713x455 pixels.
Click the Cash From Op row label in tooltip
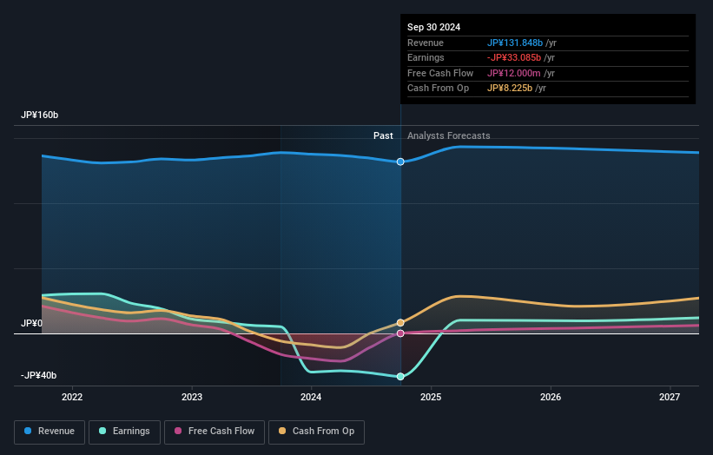coord(438,89)
